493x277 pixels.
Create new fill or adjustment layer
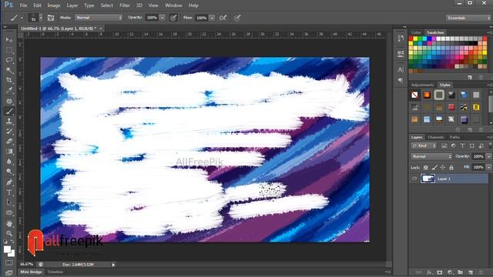pyautogui.click(x=450, y=272)
